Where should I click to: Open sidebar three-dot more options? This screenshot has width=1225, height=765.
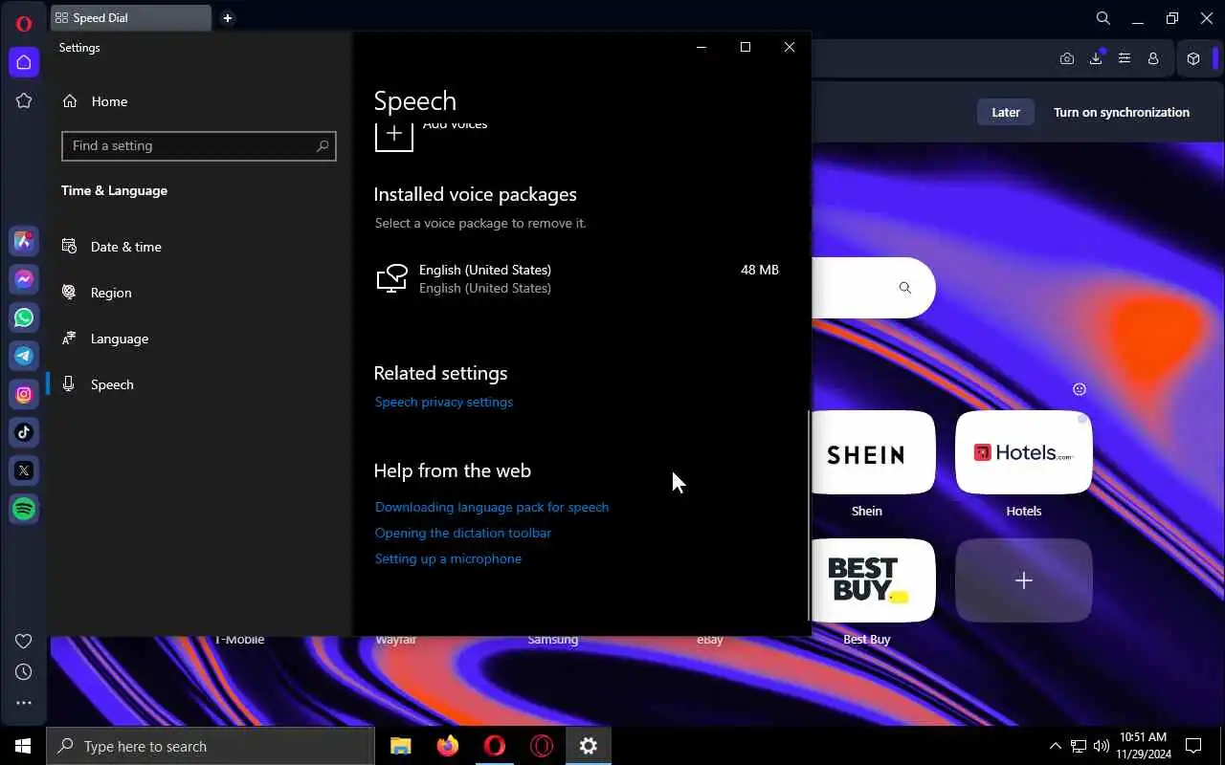click(x=24, y=703)
